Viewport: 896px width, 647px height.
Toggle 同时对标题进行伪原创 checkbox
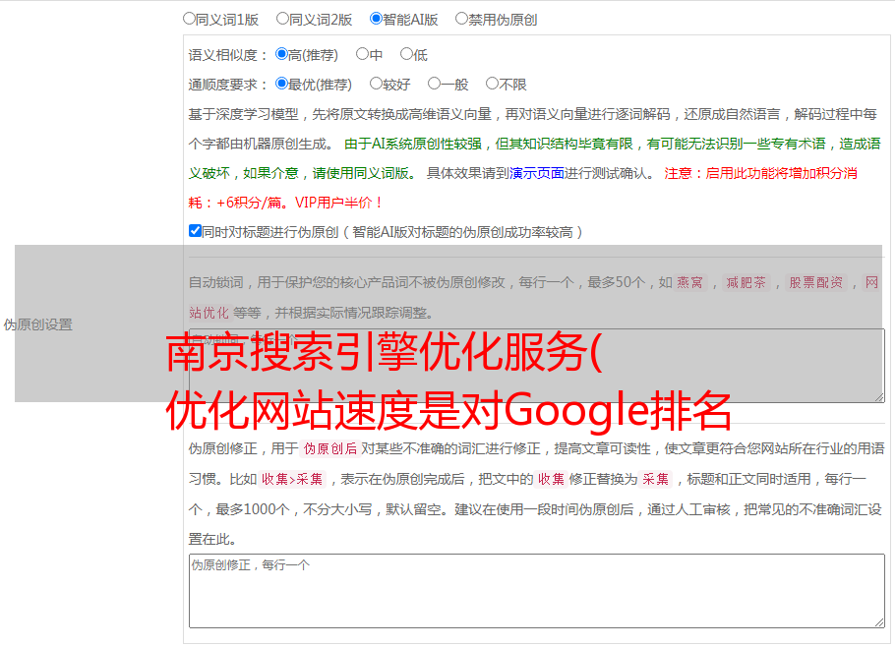(195, 231)
